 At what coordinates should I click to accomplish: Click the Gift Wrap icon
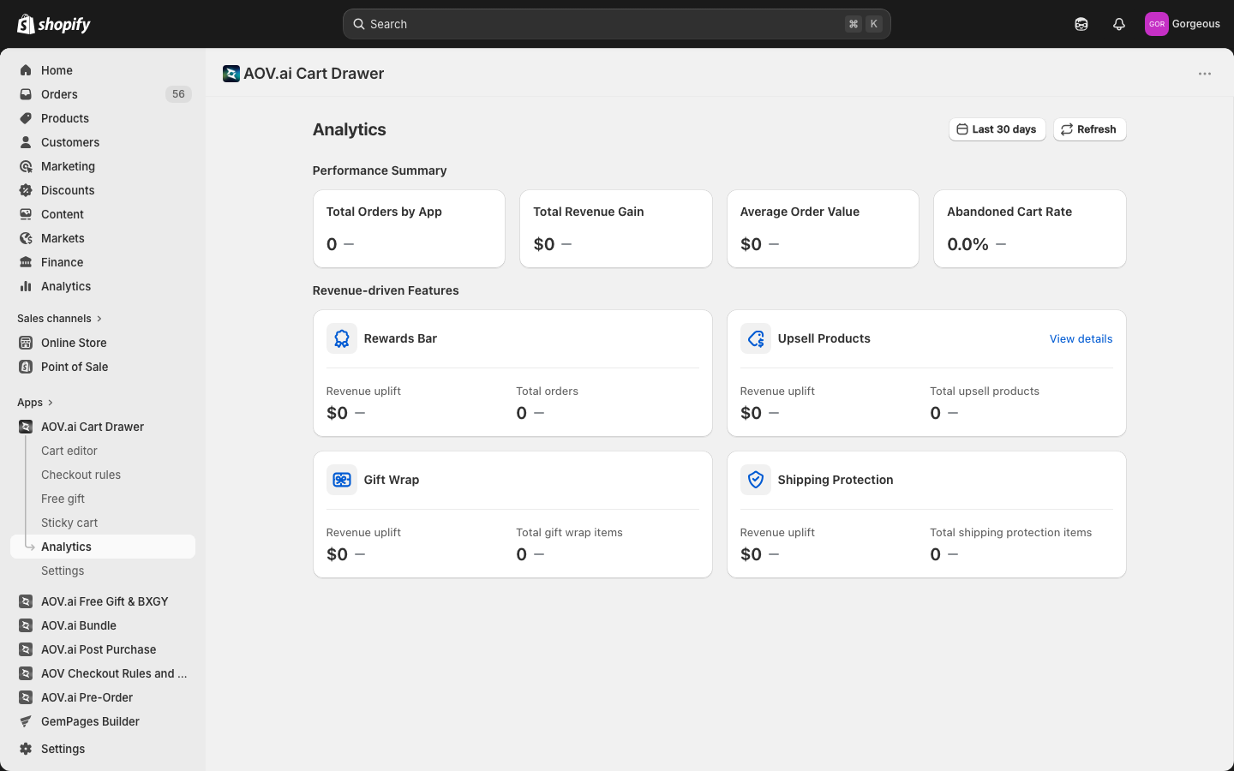tap(342, 480)
